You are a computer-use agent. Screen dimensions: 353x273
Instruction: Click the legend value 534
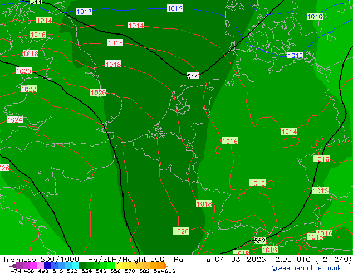86,271
